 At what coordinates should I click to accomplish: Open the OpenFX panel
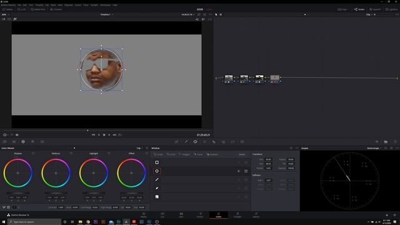pyautogui.click(x=375, y=9)
